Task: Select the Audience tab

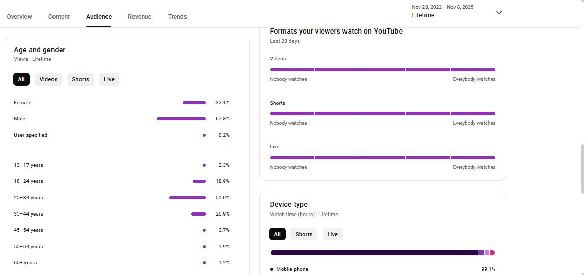Action: pyautogui.click(x=99, y=17)
